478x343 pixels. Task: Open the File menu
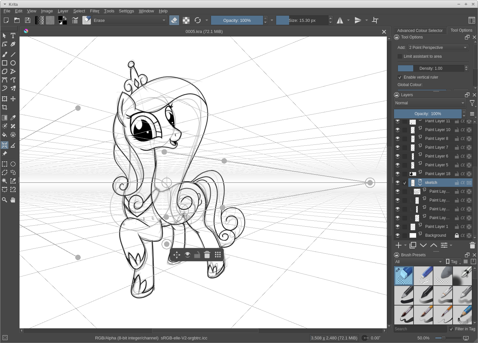click(7, 11)
